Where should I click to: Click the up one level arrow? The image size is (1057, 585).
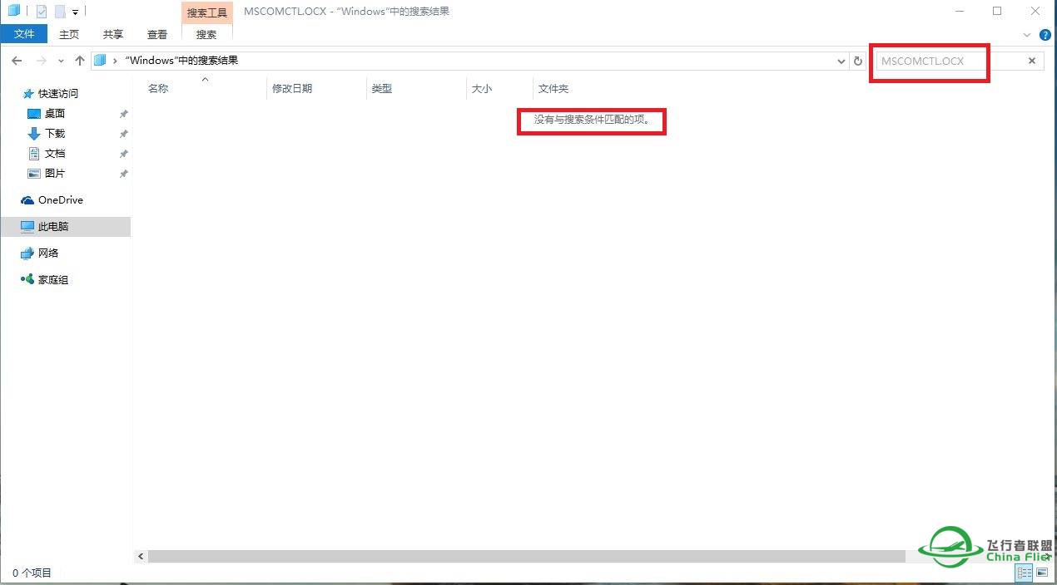[79, 60]
